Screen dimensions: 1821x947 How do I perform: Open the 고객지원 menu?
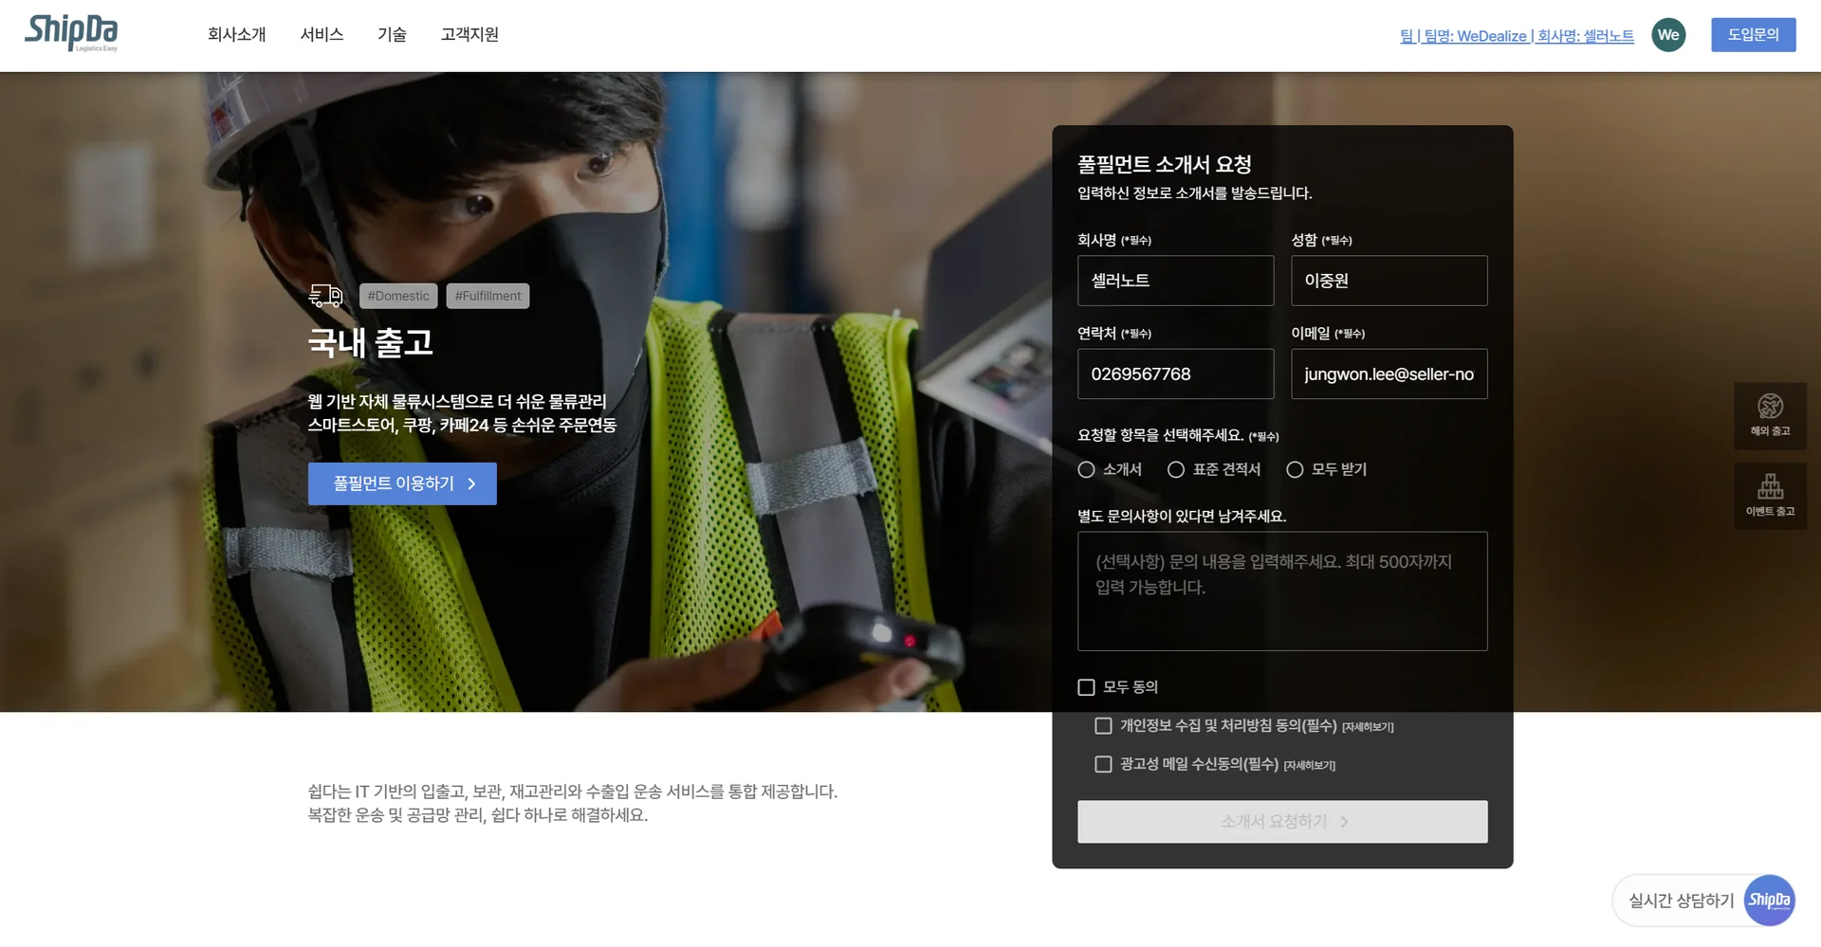469,34
